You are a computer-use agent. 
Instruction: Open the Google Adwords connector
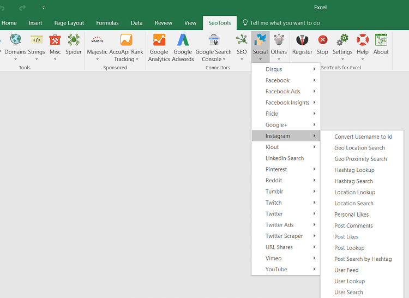pyautogui.click(x=183, y=40)
